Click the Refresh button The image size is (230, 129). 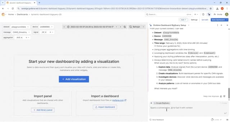tap(135, 27)
